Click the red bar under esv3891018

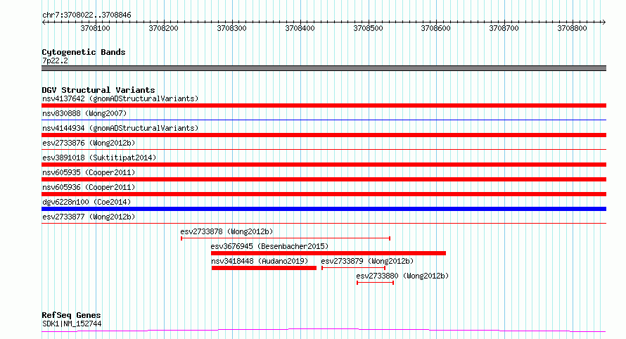coord(324,165)
